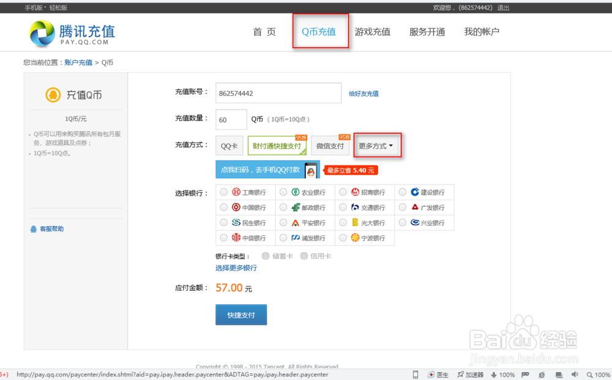Click the 快捷支付 pay button
The image size is (612, 380).
pyautogui.click(x=241, y=315)
